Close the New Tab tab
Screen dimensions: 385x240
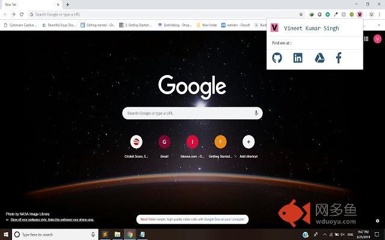(58, 4)
